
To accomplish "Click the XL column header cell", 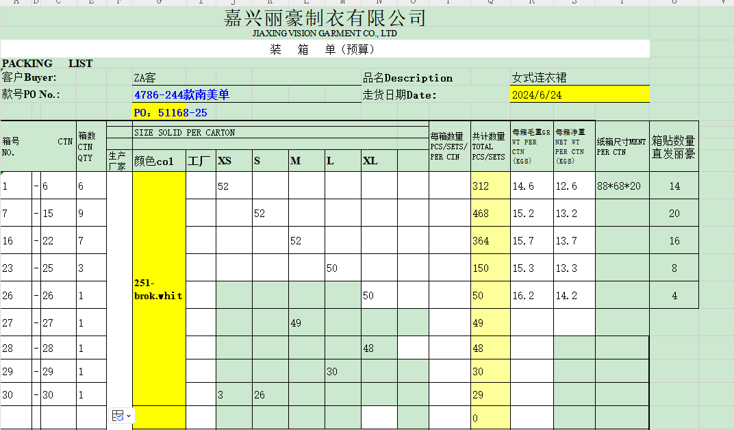I will pyautogui.click(x=379, y=161).
